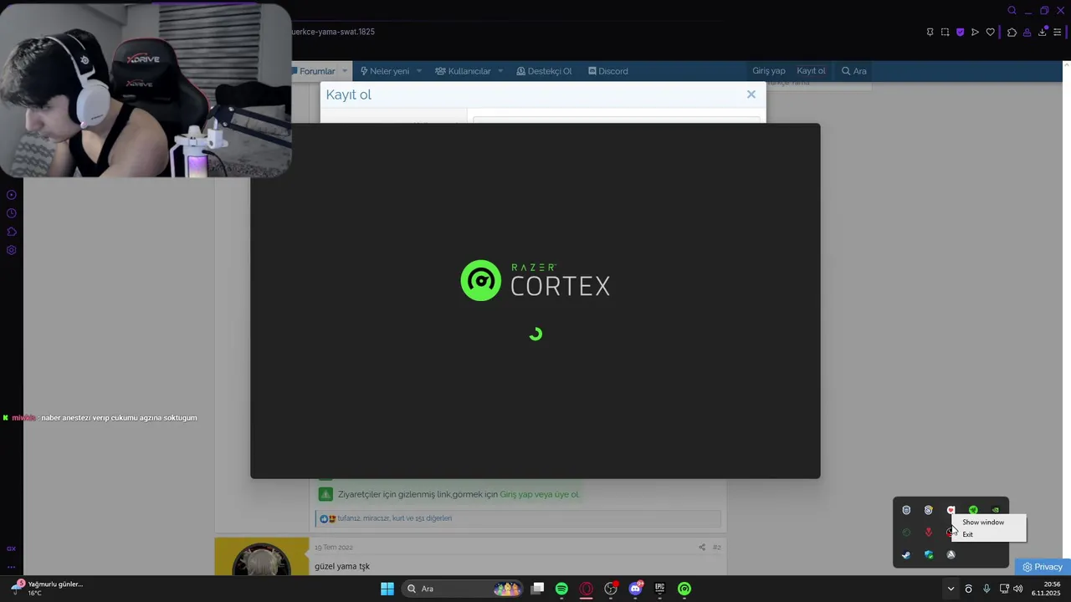
Task: Expand the 'Neler yeni' dropdown arrow
Action: point(419,71)
